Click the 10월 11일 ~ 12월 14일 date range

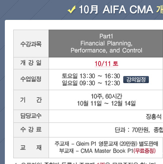point(106,103)
